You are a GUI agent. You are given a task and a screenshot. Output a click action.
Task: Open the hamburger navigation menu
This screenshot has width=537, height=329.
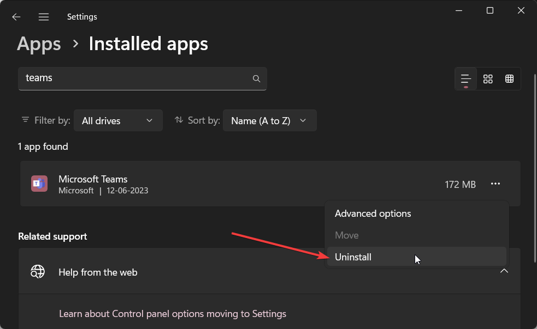coord(44,17)
